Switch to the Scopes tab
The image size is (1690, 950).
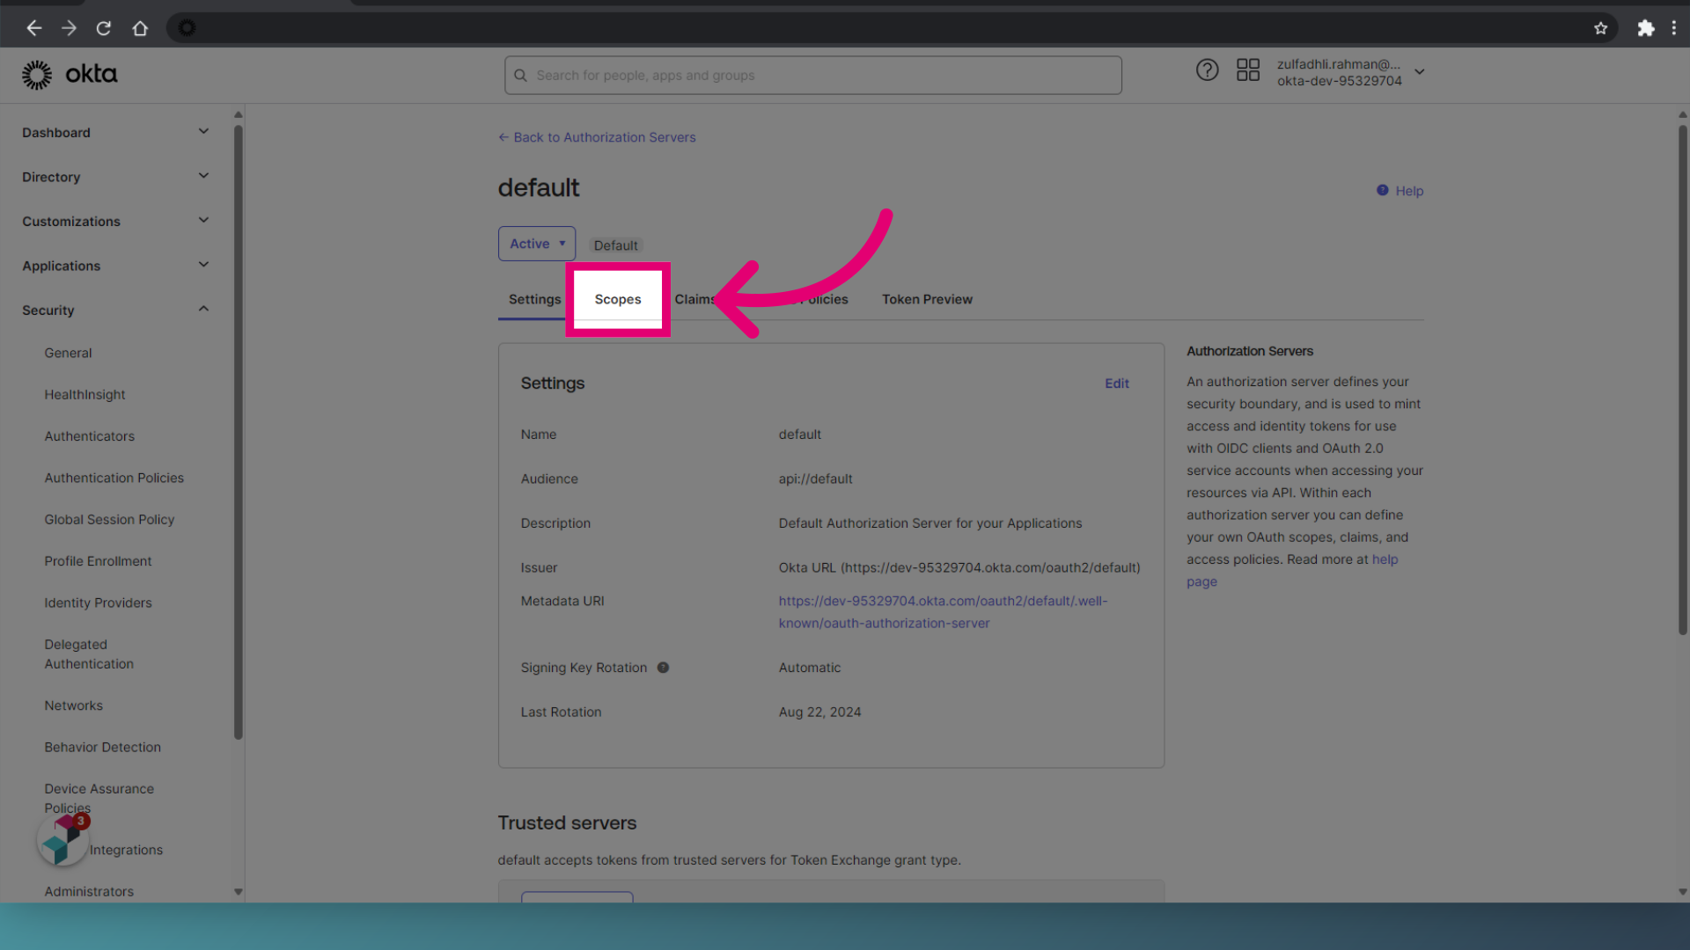tap(618, 299)
